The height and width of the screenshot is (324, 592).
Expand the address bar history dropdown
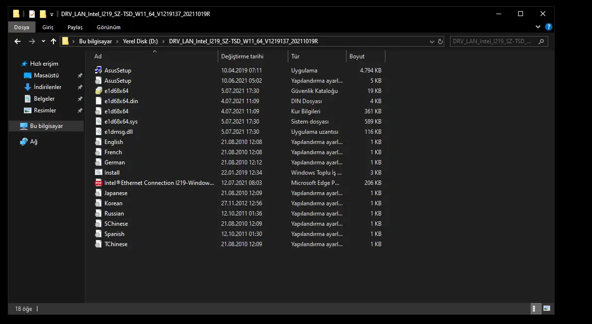(x=431, y=41)
